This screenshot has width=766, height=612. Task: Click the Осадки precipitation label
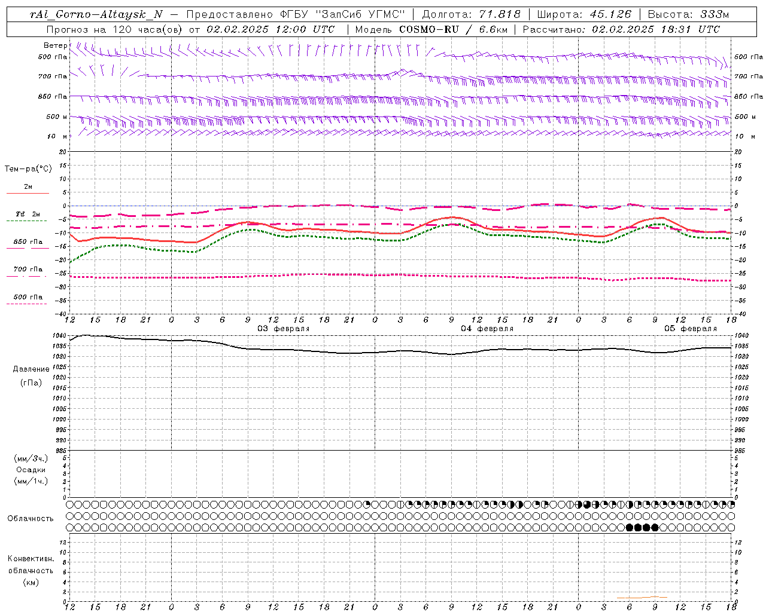(x=31, y=470)
